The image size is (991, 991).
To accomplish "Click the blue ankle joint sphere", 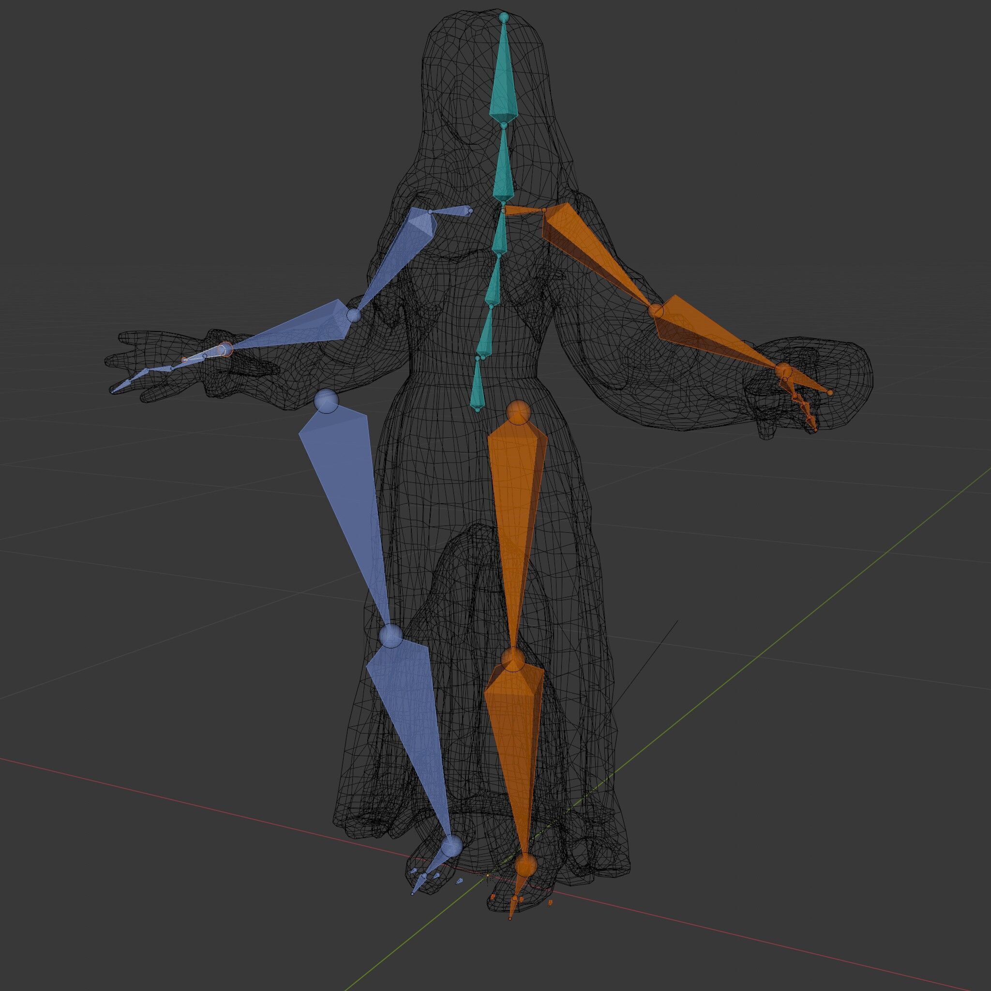I will tap(452, 845).
